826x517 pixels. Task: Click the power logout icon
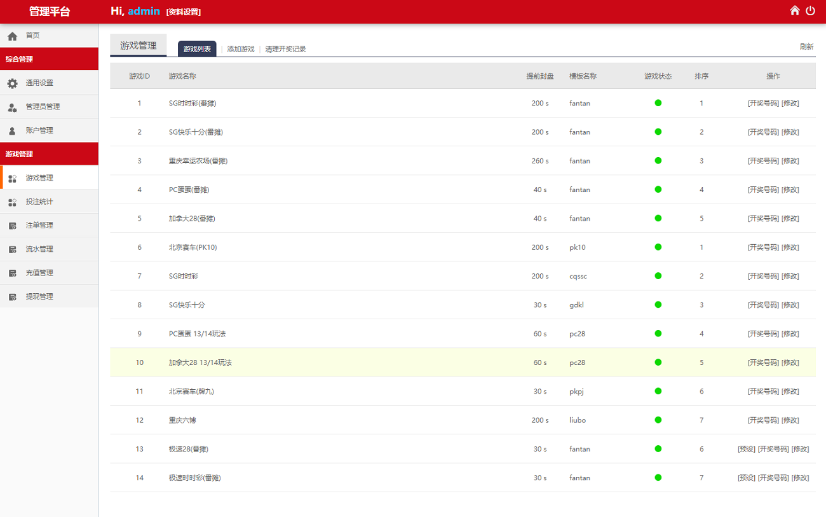[810, 10]
